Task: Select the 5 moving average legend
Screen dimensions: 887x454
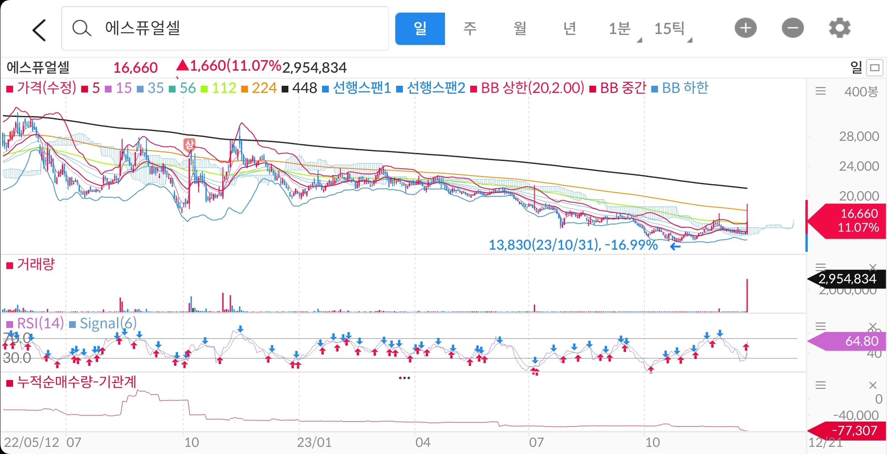Action: tap(91, 88)
